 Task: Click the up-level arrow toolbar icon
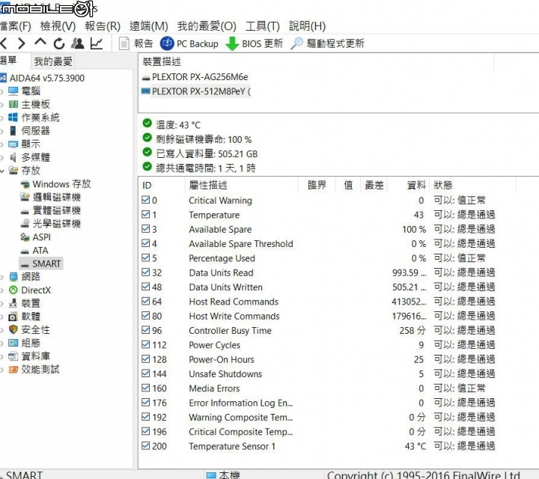click(40, 43)
